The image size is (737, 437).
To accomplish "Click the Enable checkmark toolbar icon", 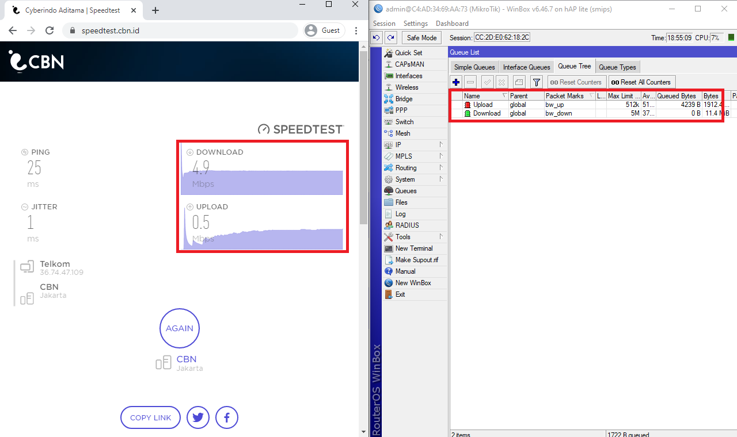I will 488,82.
